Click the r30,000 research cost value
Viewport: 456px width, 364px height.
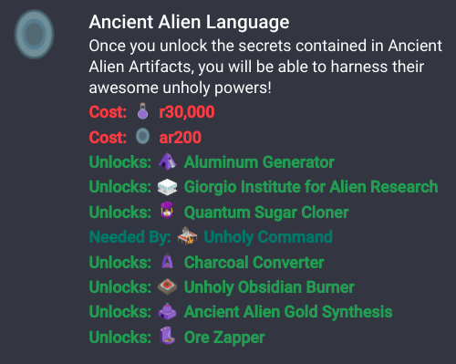click(x=187, y=112)
